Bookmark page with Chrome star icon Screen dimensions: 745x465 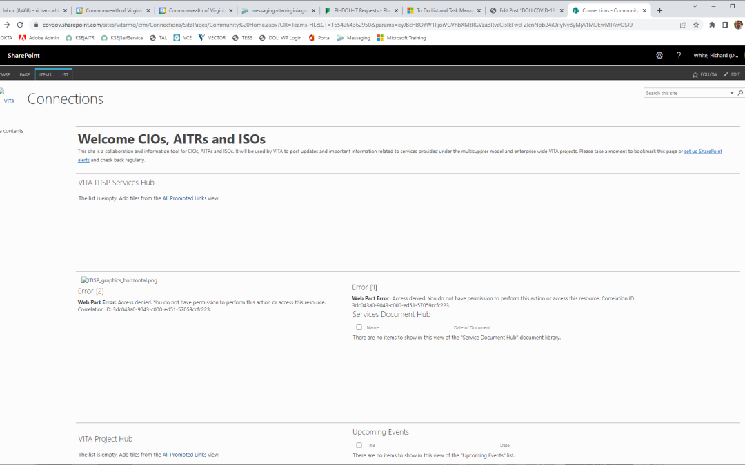click(696, 24)
